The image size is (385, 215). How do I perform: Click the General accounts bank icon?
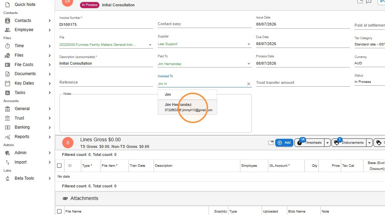click(8, 109)
